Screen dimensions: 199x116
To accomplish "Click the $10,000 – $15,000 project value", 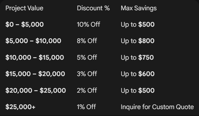I will point(35,58).
